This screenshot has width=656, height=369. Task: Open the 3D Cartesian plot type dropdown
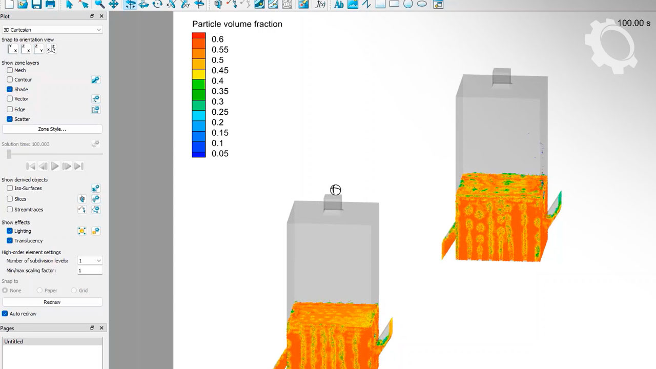tap(52, 30)
